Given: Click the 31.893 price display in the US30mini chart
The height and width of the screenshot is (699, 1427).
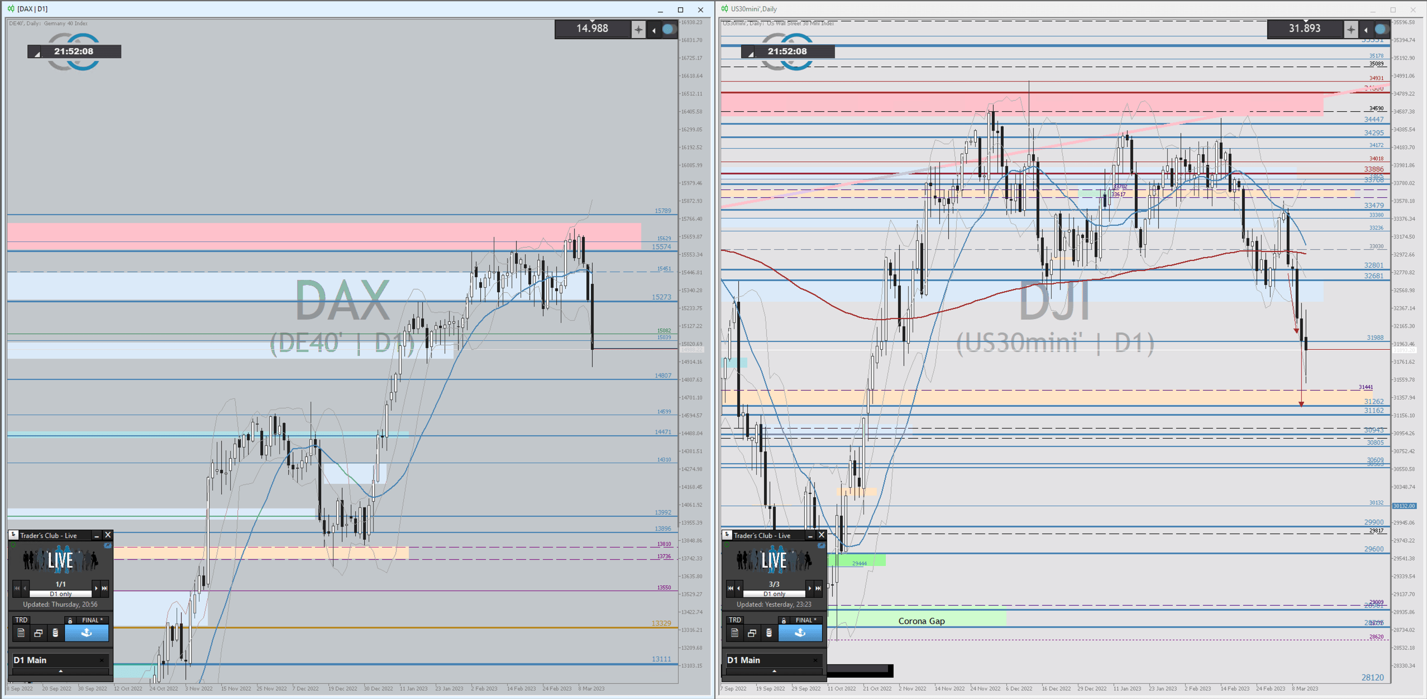Looking at the screenshot, I should pyautogui.click(x=1305, y=28).
